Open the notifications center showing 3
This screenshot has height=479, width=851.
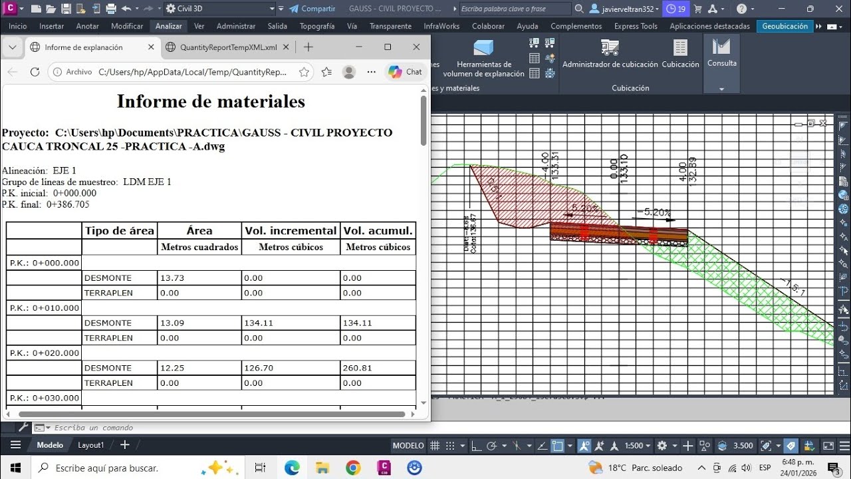tap(834, 468)
